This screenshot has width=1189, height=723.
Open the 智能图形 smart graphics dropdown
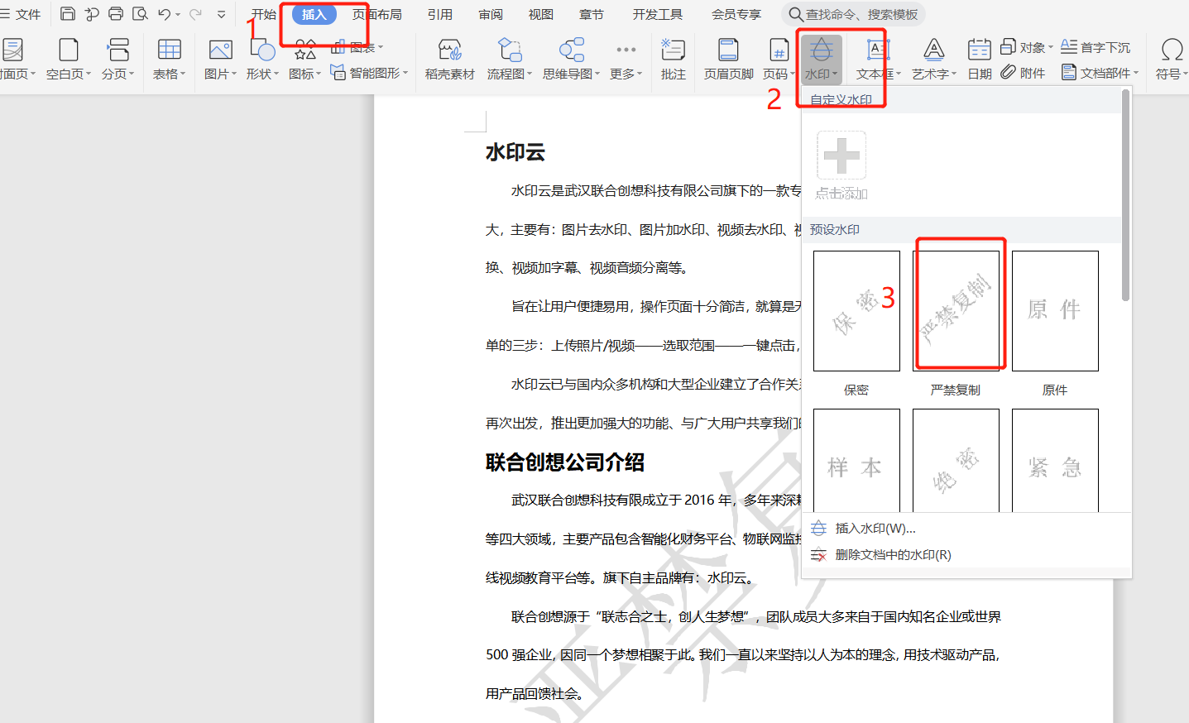click(370, 73)
